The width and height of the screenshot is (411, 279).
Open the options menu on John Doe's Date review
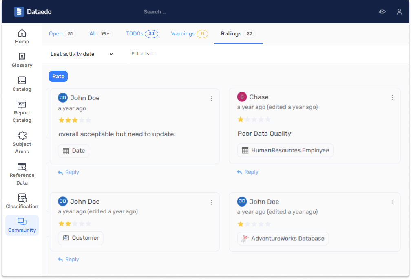pyautogui.click(x=211, y=98)
